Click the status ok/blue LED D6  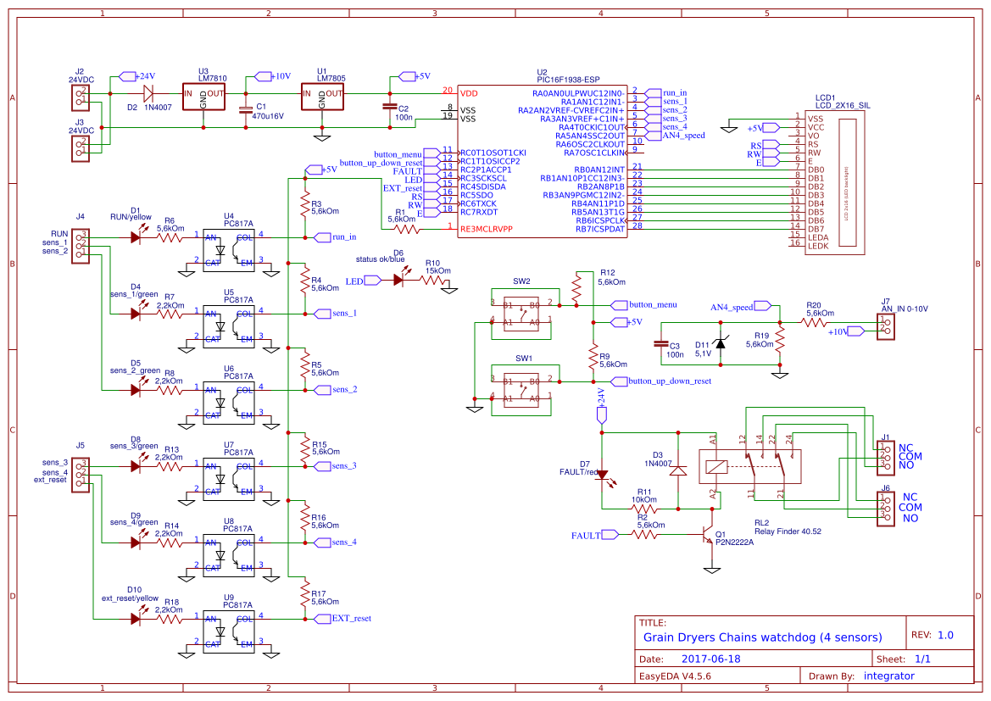point(397,278)
